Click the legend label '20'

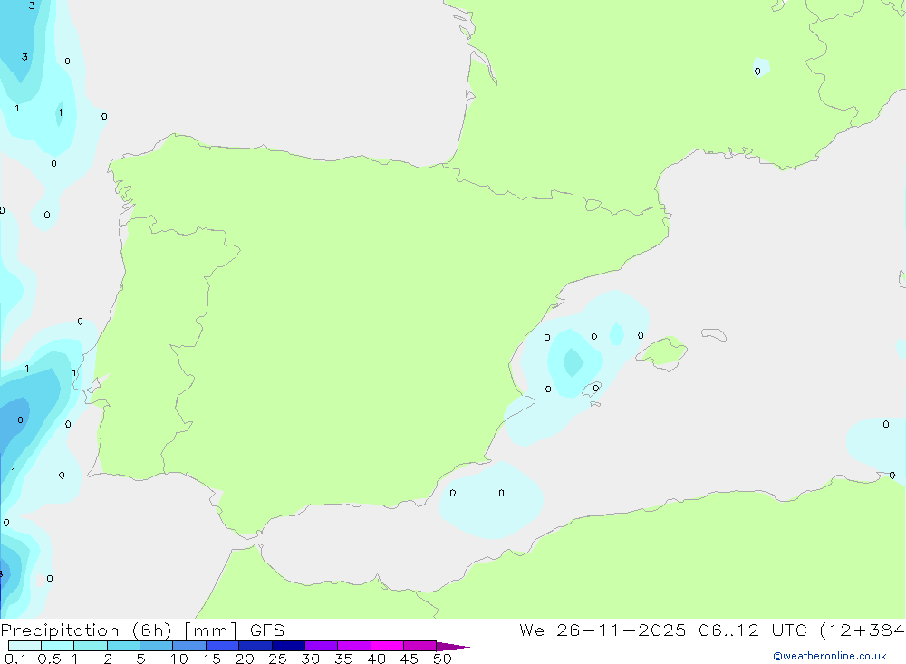pyautogui.click(x=245, y=659)
